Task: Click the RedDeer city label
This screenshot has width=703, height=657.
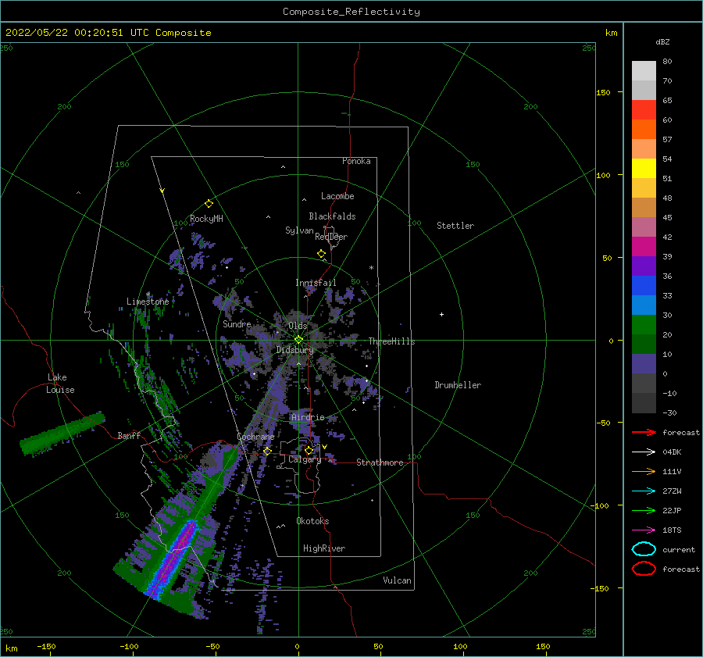Action: [x=331, y=237]
